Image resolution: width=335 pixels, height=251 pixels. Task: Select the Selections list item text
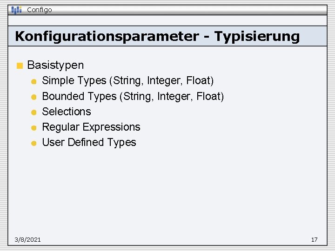click(67, 112)
